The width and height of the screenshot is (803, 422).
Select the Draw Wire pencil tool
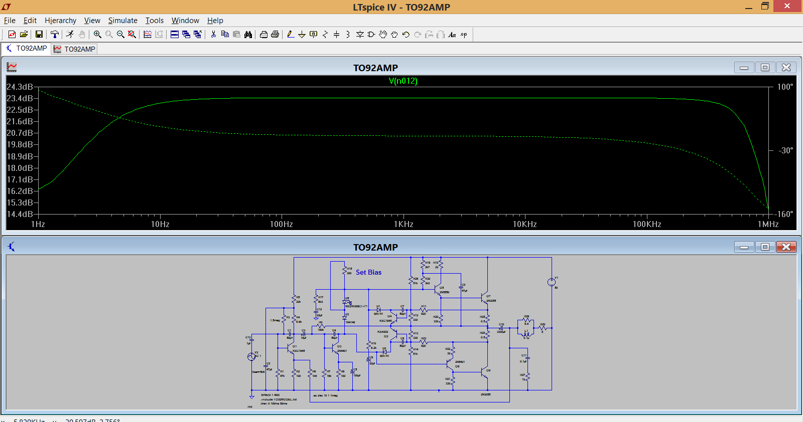290,35
